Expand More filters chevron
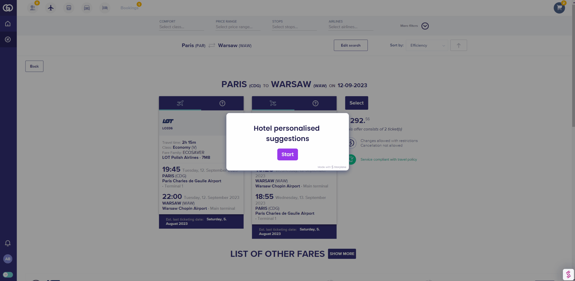Image resolution: width=575 pixels, height=281 pixels. [x=425, y=26]
